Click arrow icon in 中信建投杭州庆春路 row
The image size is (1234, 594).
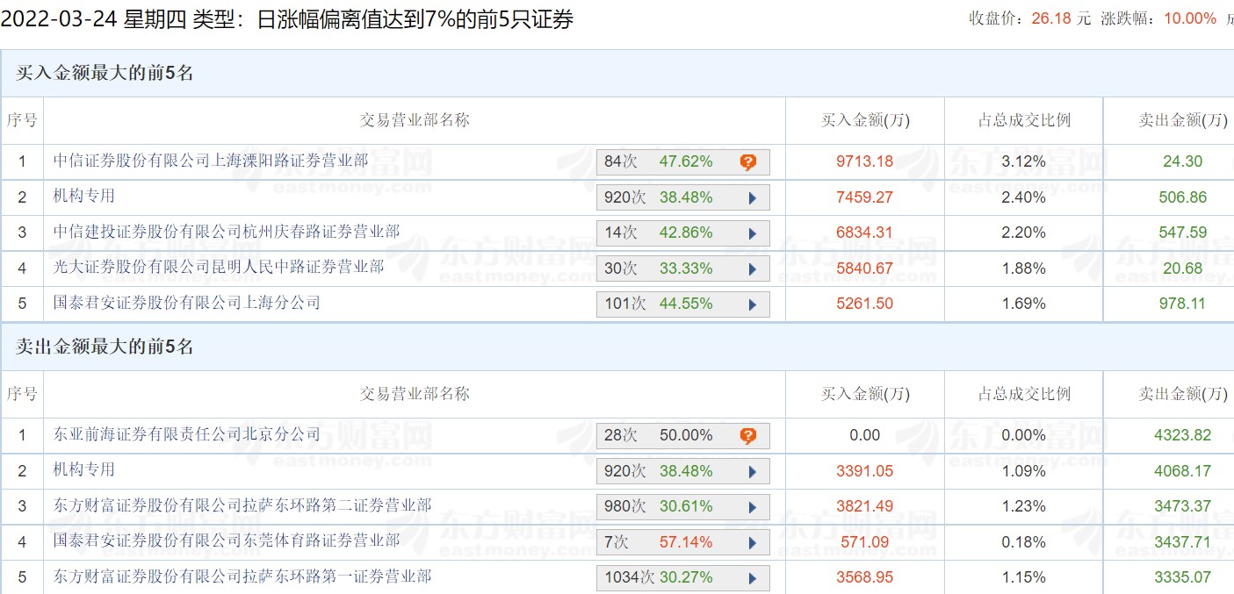(x=752, y=233)
